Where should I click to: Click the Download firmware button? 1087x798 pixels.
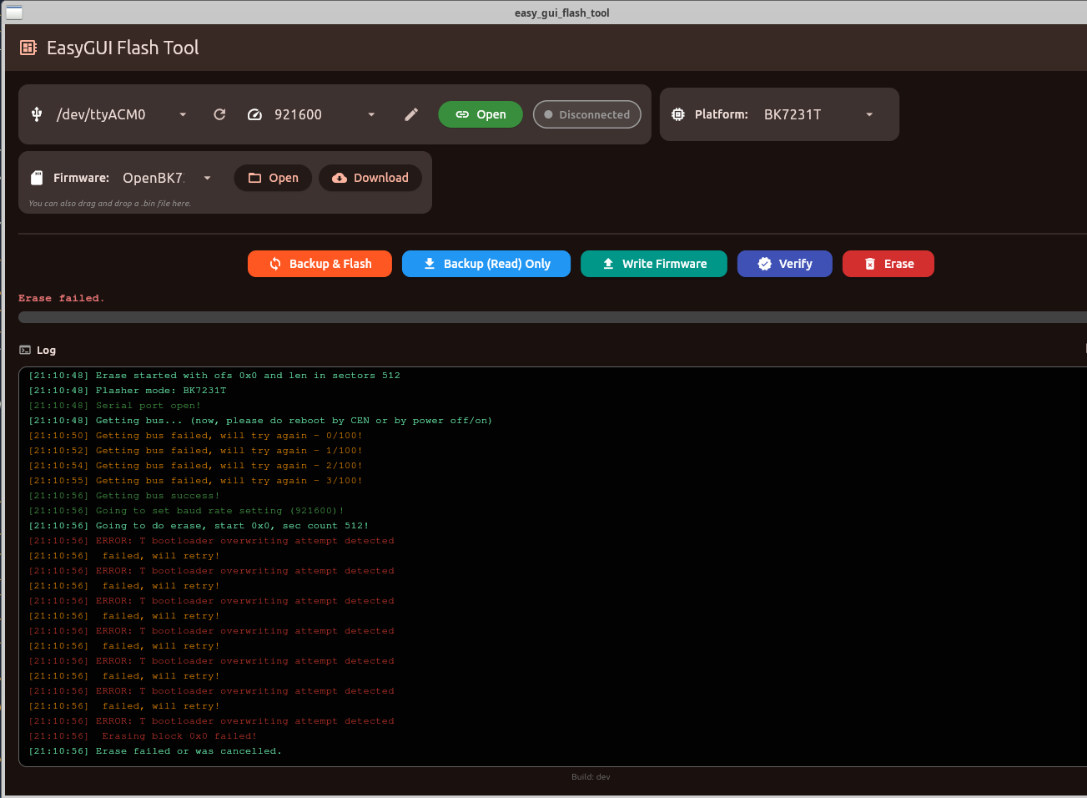point(370,178)
